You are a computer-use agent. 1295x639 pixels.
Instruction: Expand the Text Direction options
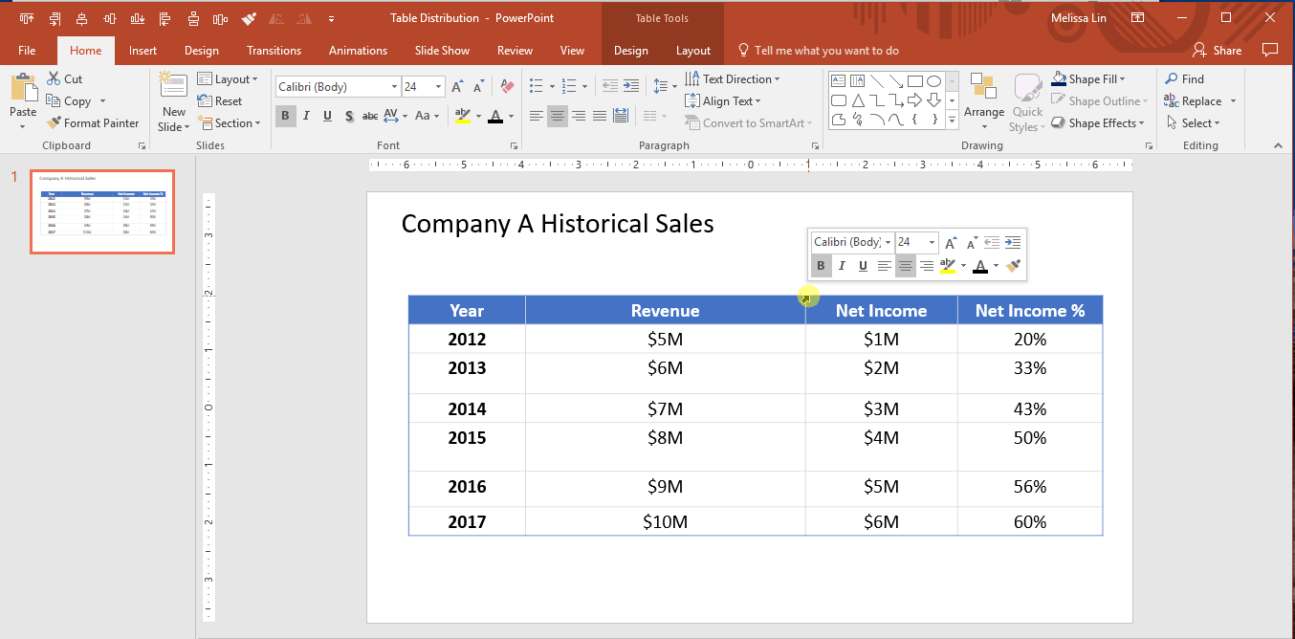click(735, 78)
